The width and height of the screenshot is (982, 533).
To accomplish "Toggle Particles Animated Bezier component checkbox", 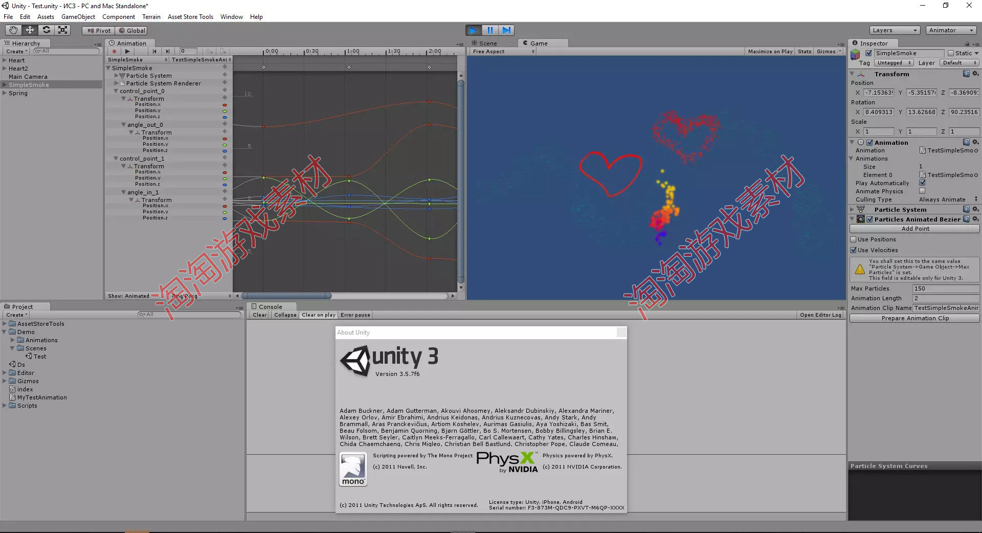I will 869,219.
